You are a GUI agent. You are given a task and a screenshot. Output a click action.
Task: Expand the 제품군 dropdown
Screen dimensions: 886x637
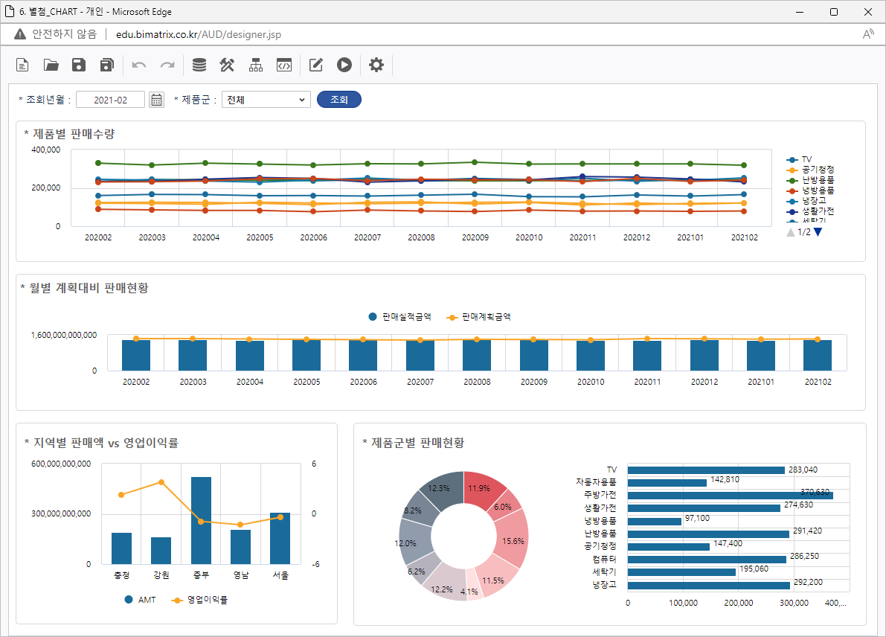[266, 100]
